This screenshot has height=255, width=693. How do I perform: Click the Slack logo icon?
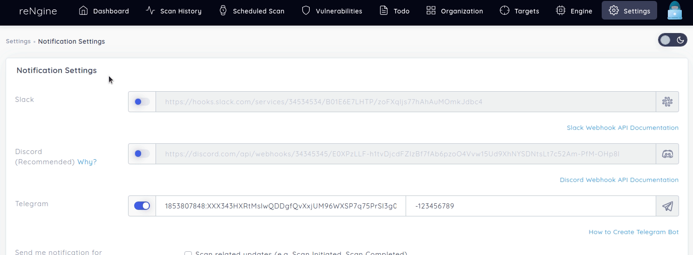pyautogui.click(x=667, y=101)
